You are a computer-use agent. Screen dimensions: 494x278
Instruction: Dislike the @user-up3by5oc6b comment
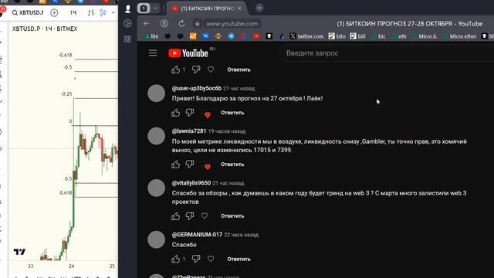pyautogui.click(x=190, y=113)
